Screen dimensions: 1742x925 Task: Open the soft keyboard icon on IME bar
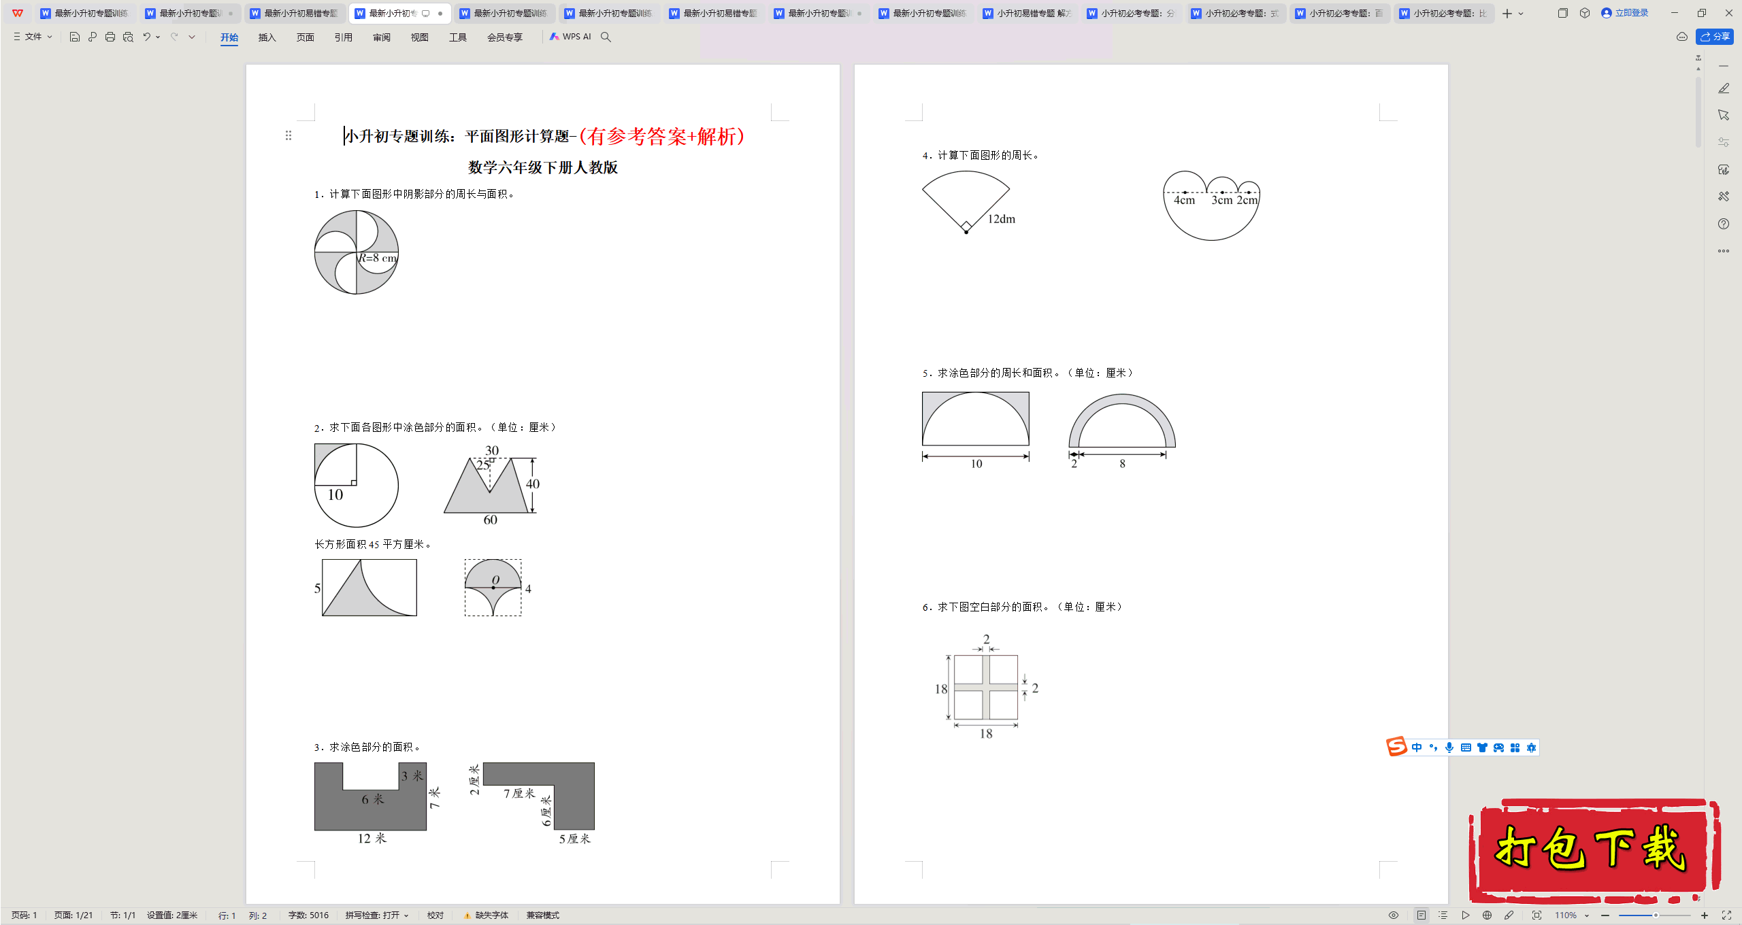pyautogui.click(x=1466, y=747)
